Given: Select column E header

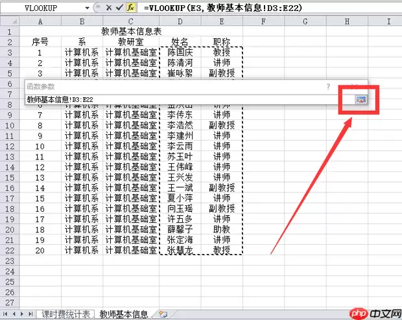Looking at the screenshot, I should coord(222,21).
